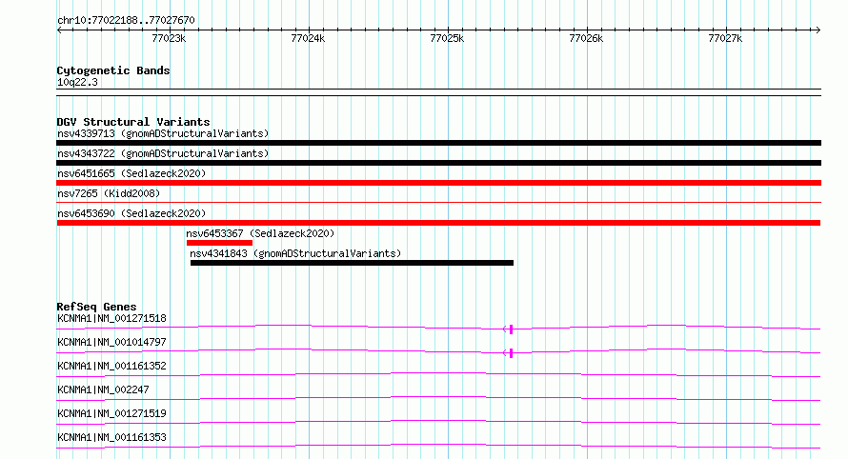Click the short red bar for nsv6453367
This screenshot has width=848, height=459.
219,243
